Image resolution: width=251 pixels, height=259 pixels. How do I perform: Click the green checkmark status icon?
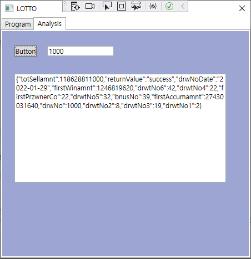point(169,6)
